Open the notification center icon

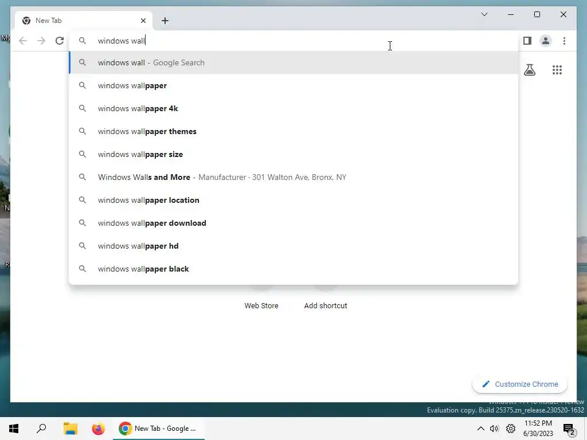[569, 429]
